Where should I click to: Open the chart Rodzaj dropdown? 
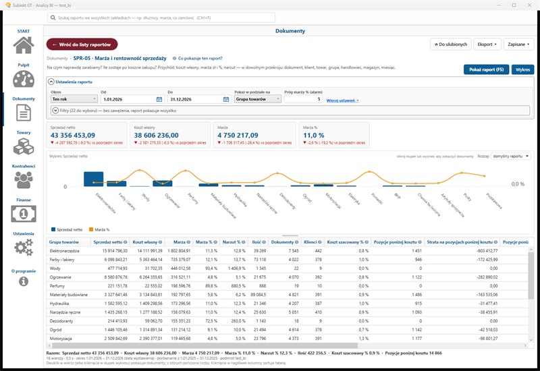click(x=511, y=156)
